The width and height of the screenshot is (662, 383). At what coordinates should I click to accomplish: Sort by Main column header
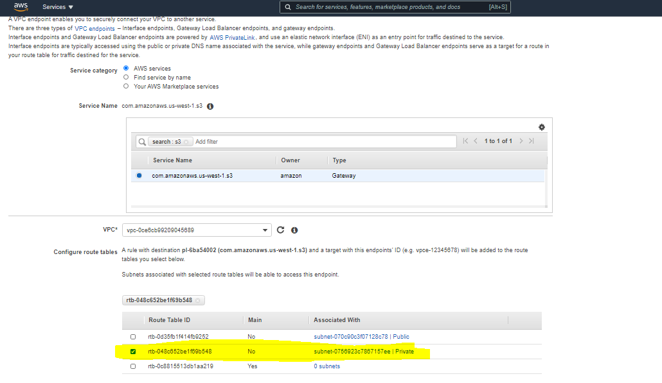coord(255,319)
